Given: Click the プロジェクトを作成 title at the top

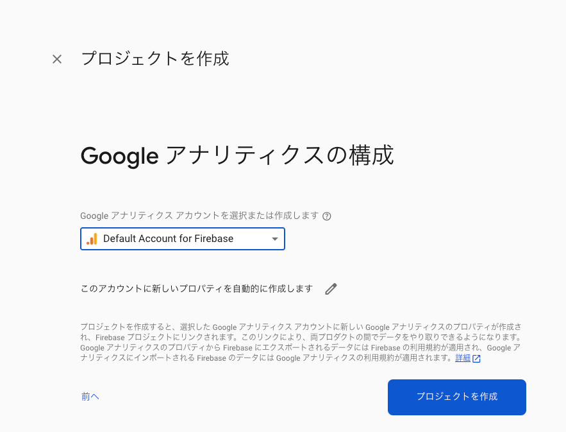Looking at the screenshot, I should pyautogui.click(x=154, y=59).
